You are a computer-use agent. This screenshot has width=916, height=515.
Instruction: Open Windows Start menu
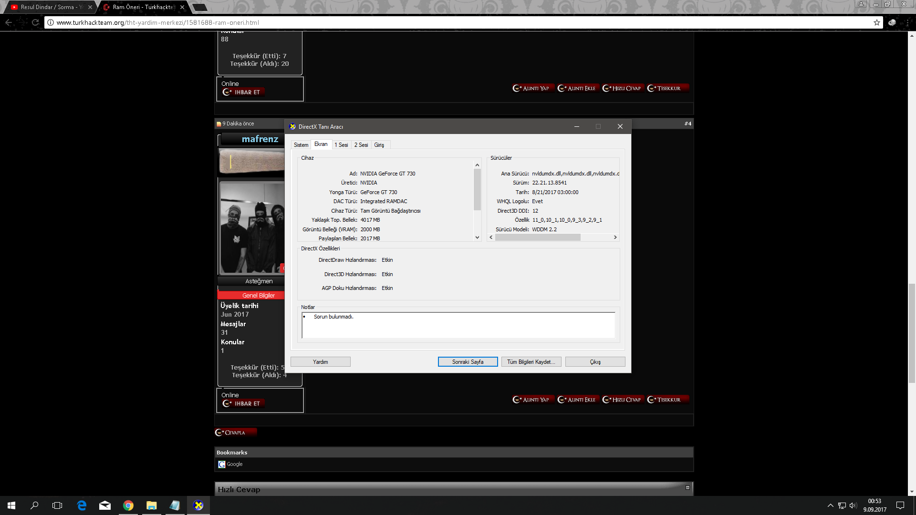pyautogui.click(x=11, y=505)
